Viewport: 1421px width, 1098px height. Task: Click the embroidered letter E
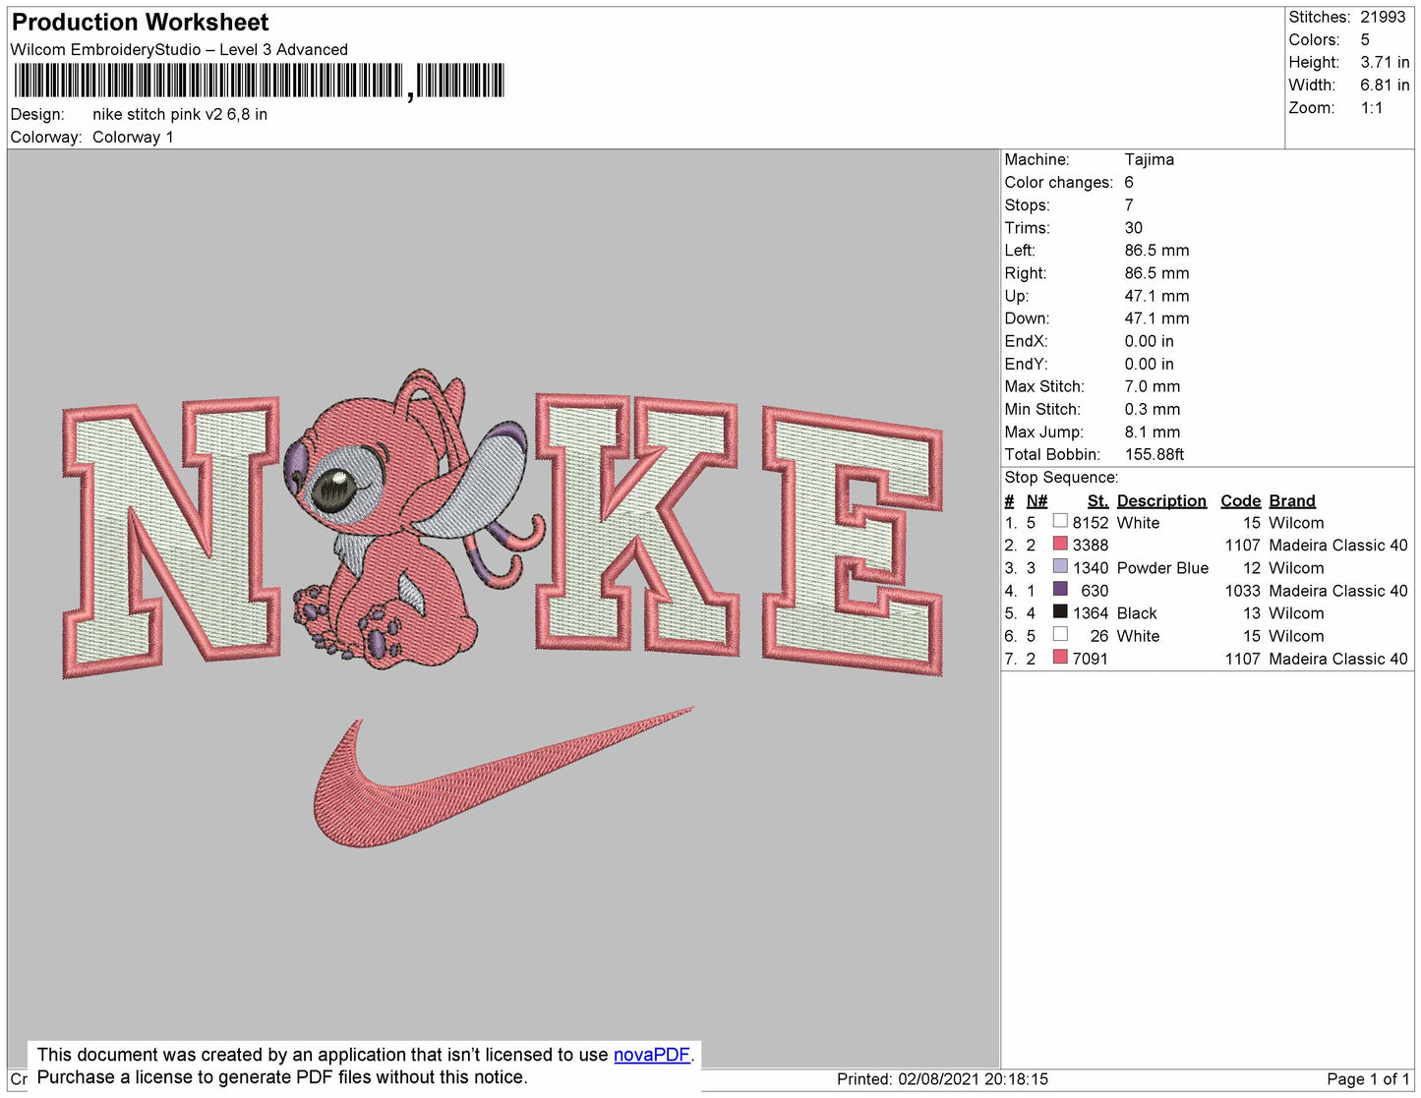(x=854, y=541)
